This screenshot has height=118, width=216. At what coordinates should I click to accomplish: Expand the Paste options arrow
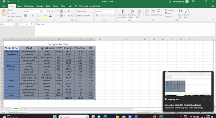pyautogui.click(x=4, y=17)
